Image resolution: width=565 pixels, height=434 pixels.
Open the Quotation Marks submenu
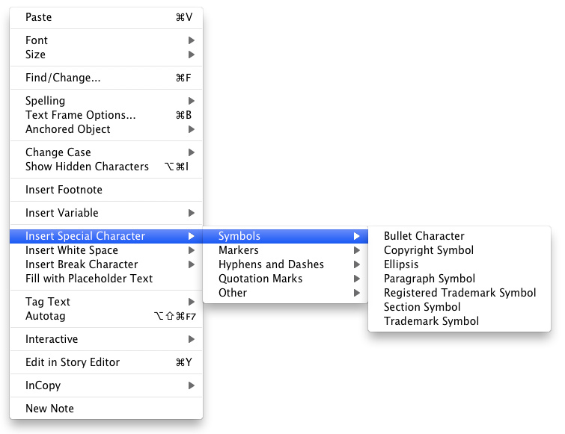click(x=260, y=279)
